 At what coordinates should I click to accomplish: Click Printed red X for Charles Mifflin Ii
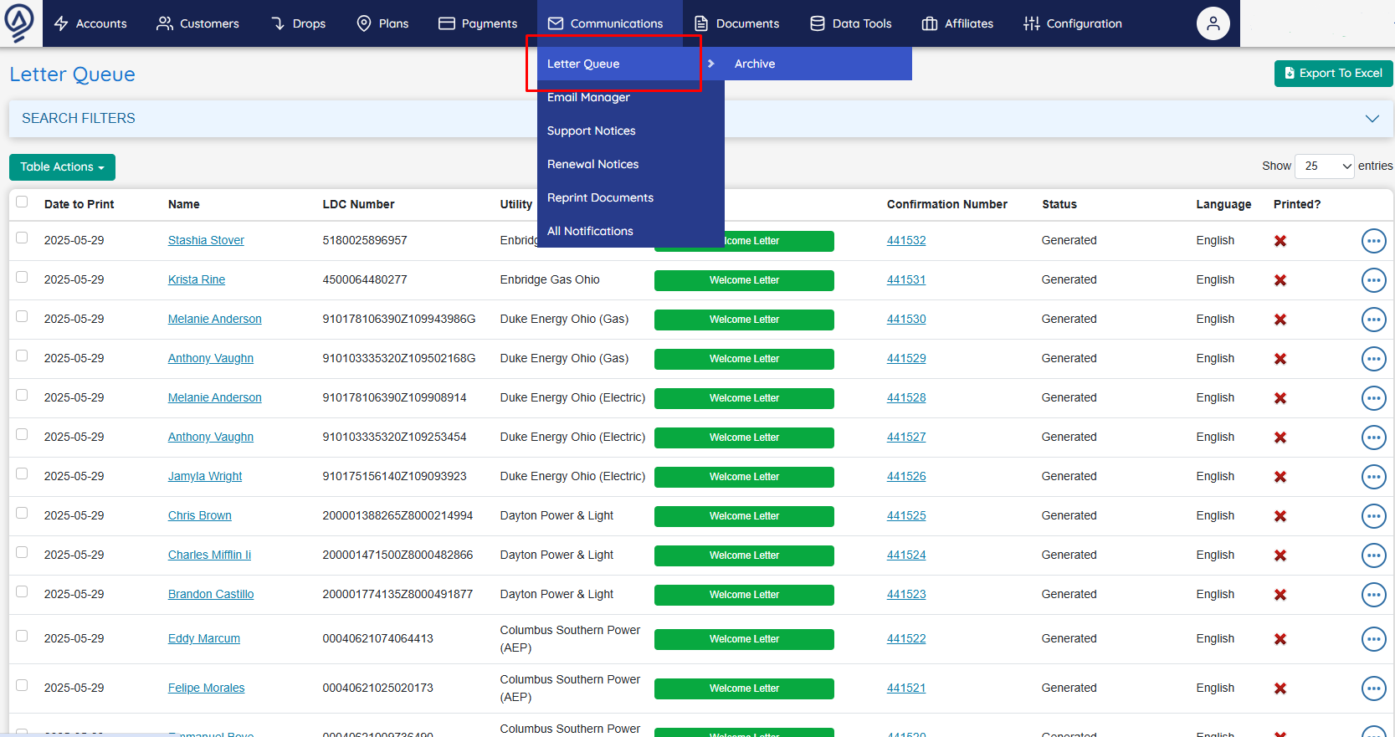1280,555
